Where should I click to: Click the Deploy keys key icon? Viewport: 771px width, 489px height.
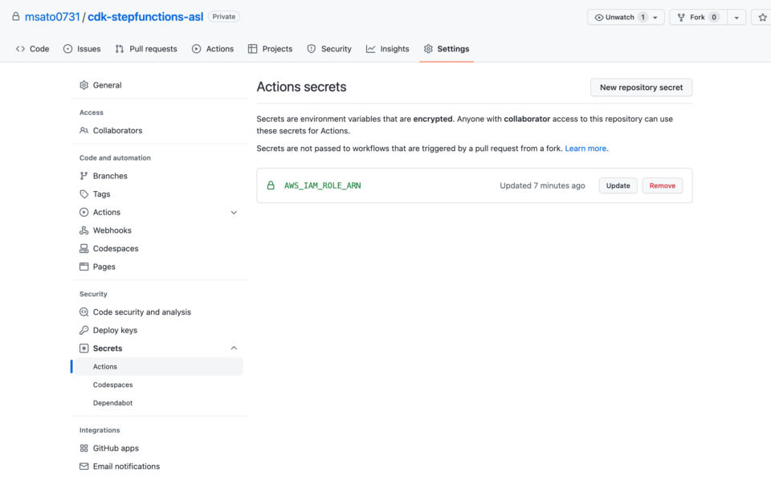pos(84,330)
